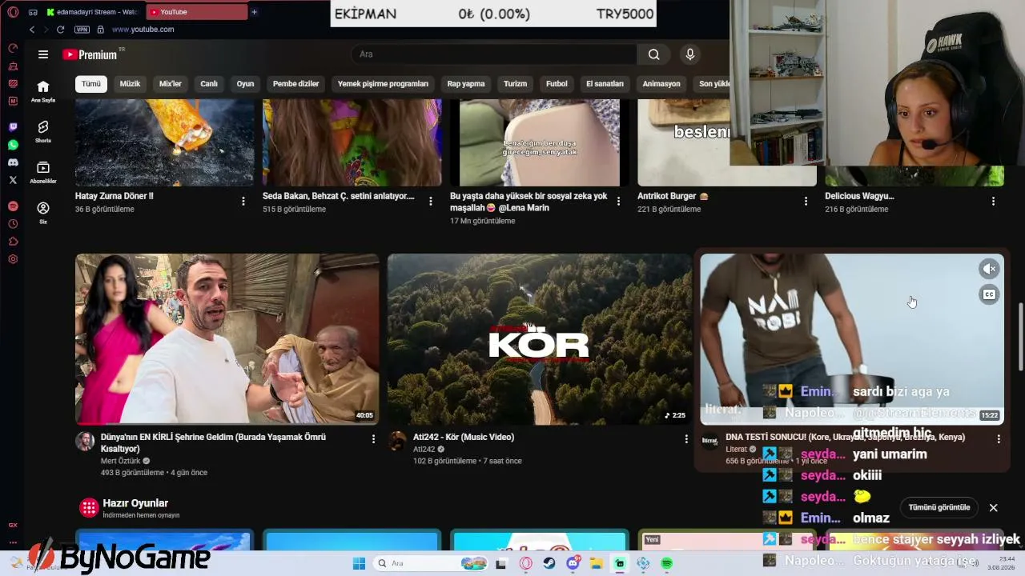This screenshot has width=1025, height=576.
Task: Toggle the Opera VPN badge
Action: point(82,30)
